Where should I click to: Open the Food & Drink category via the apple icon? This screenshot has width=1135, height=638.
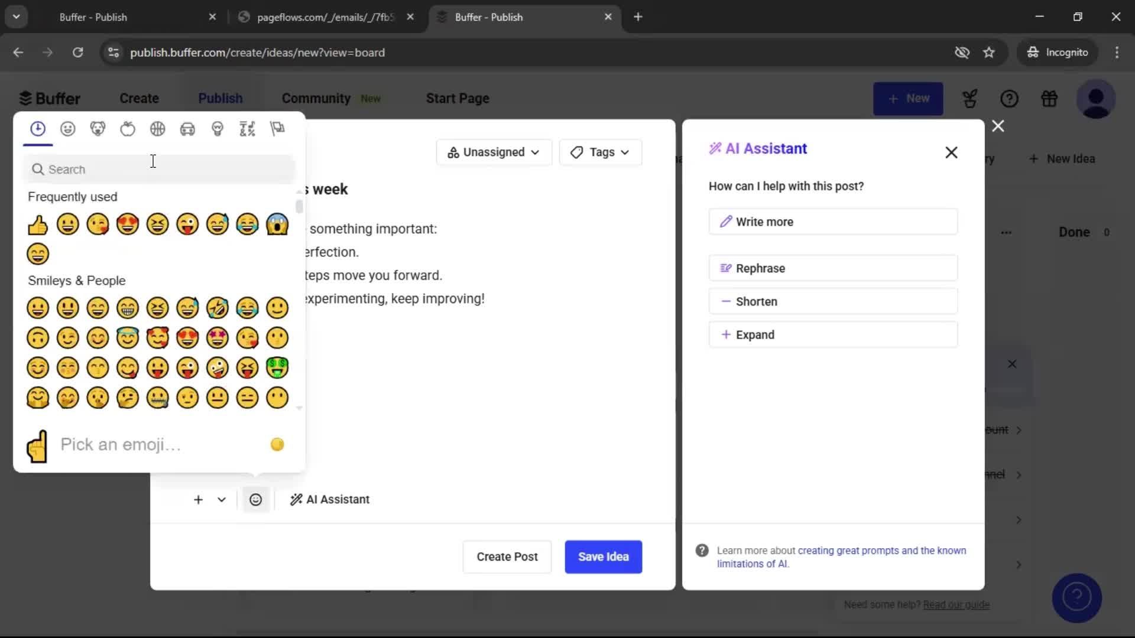pyautogui.click(x=128, y=129)
